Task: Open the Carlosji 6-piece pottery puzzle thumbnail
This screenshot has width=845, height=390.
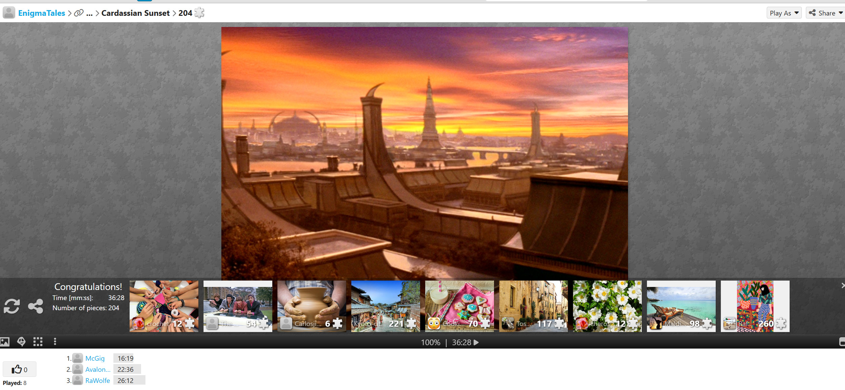Action: (x=312, y=306)
